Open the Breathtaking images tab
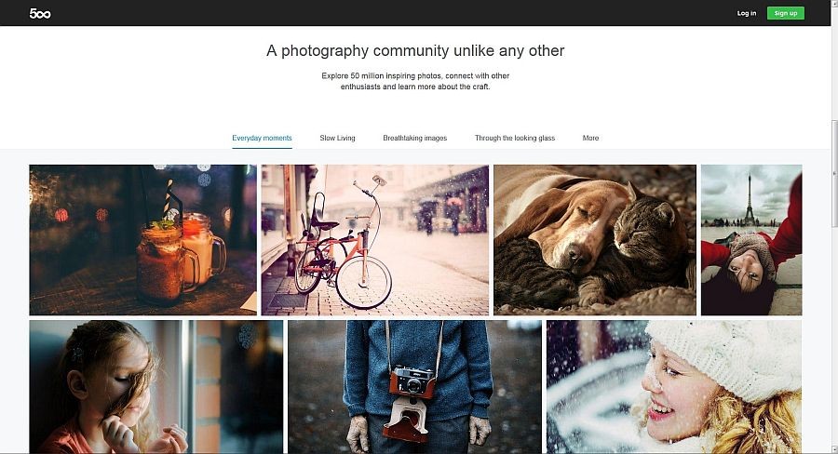This screenshot has height=454, width=838. (x=414, y=138)
